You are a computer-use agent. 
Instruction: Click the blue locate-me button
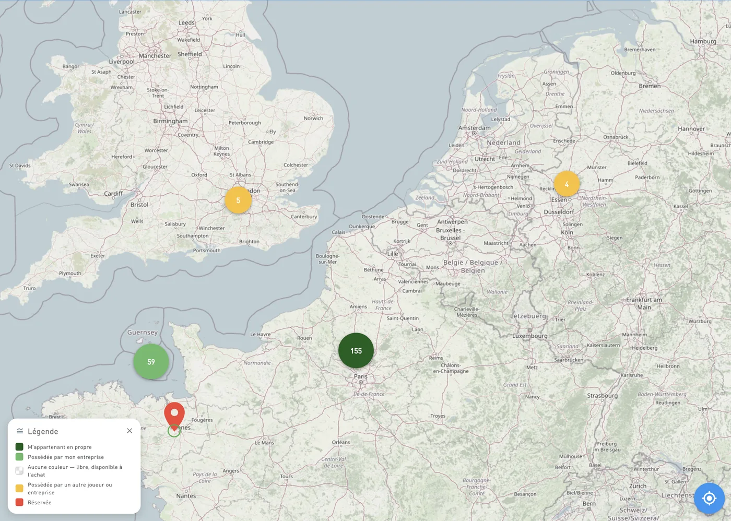[x=709, y=499]
